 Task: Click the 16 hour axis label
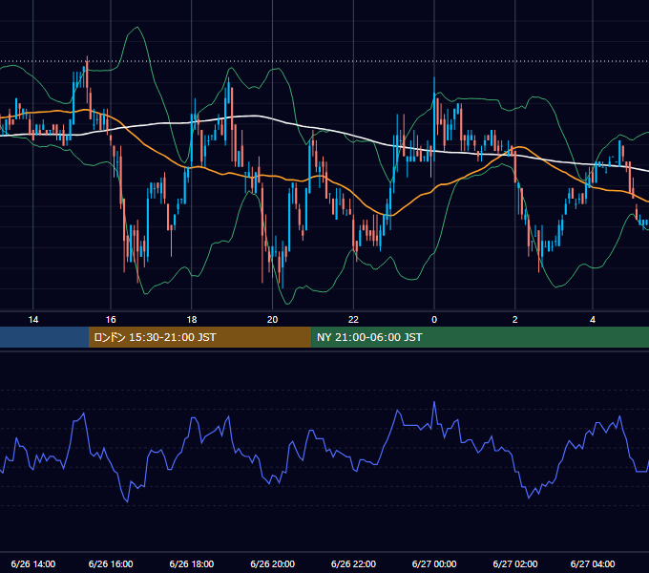coord(111,320)
